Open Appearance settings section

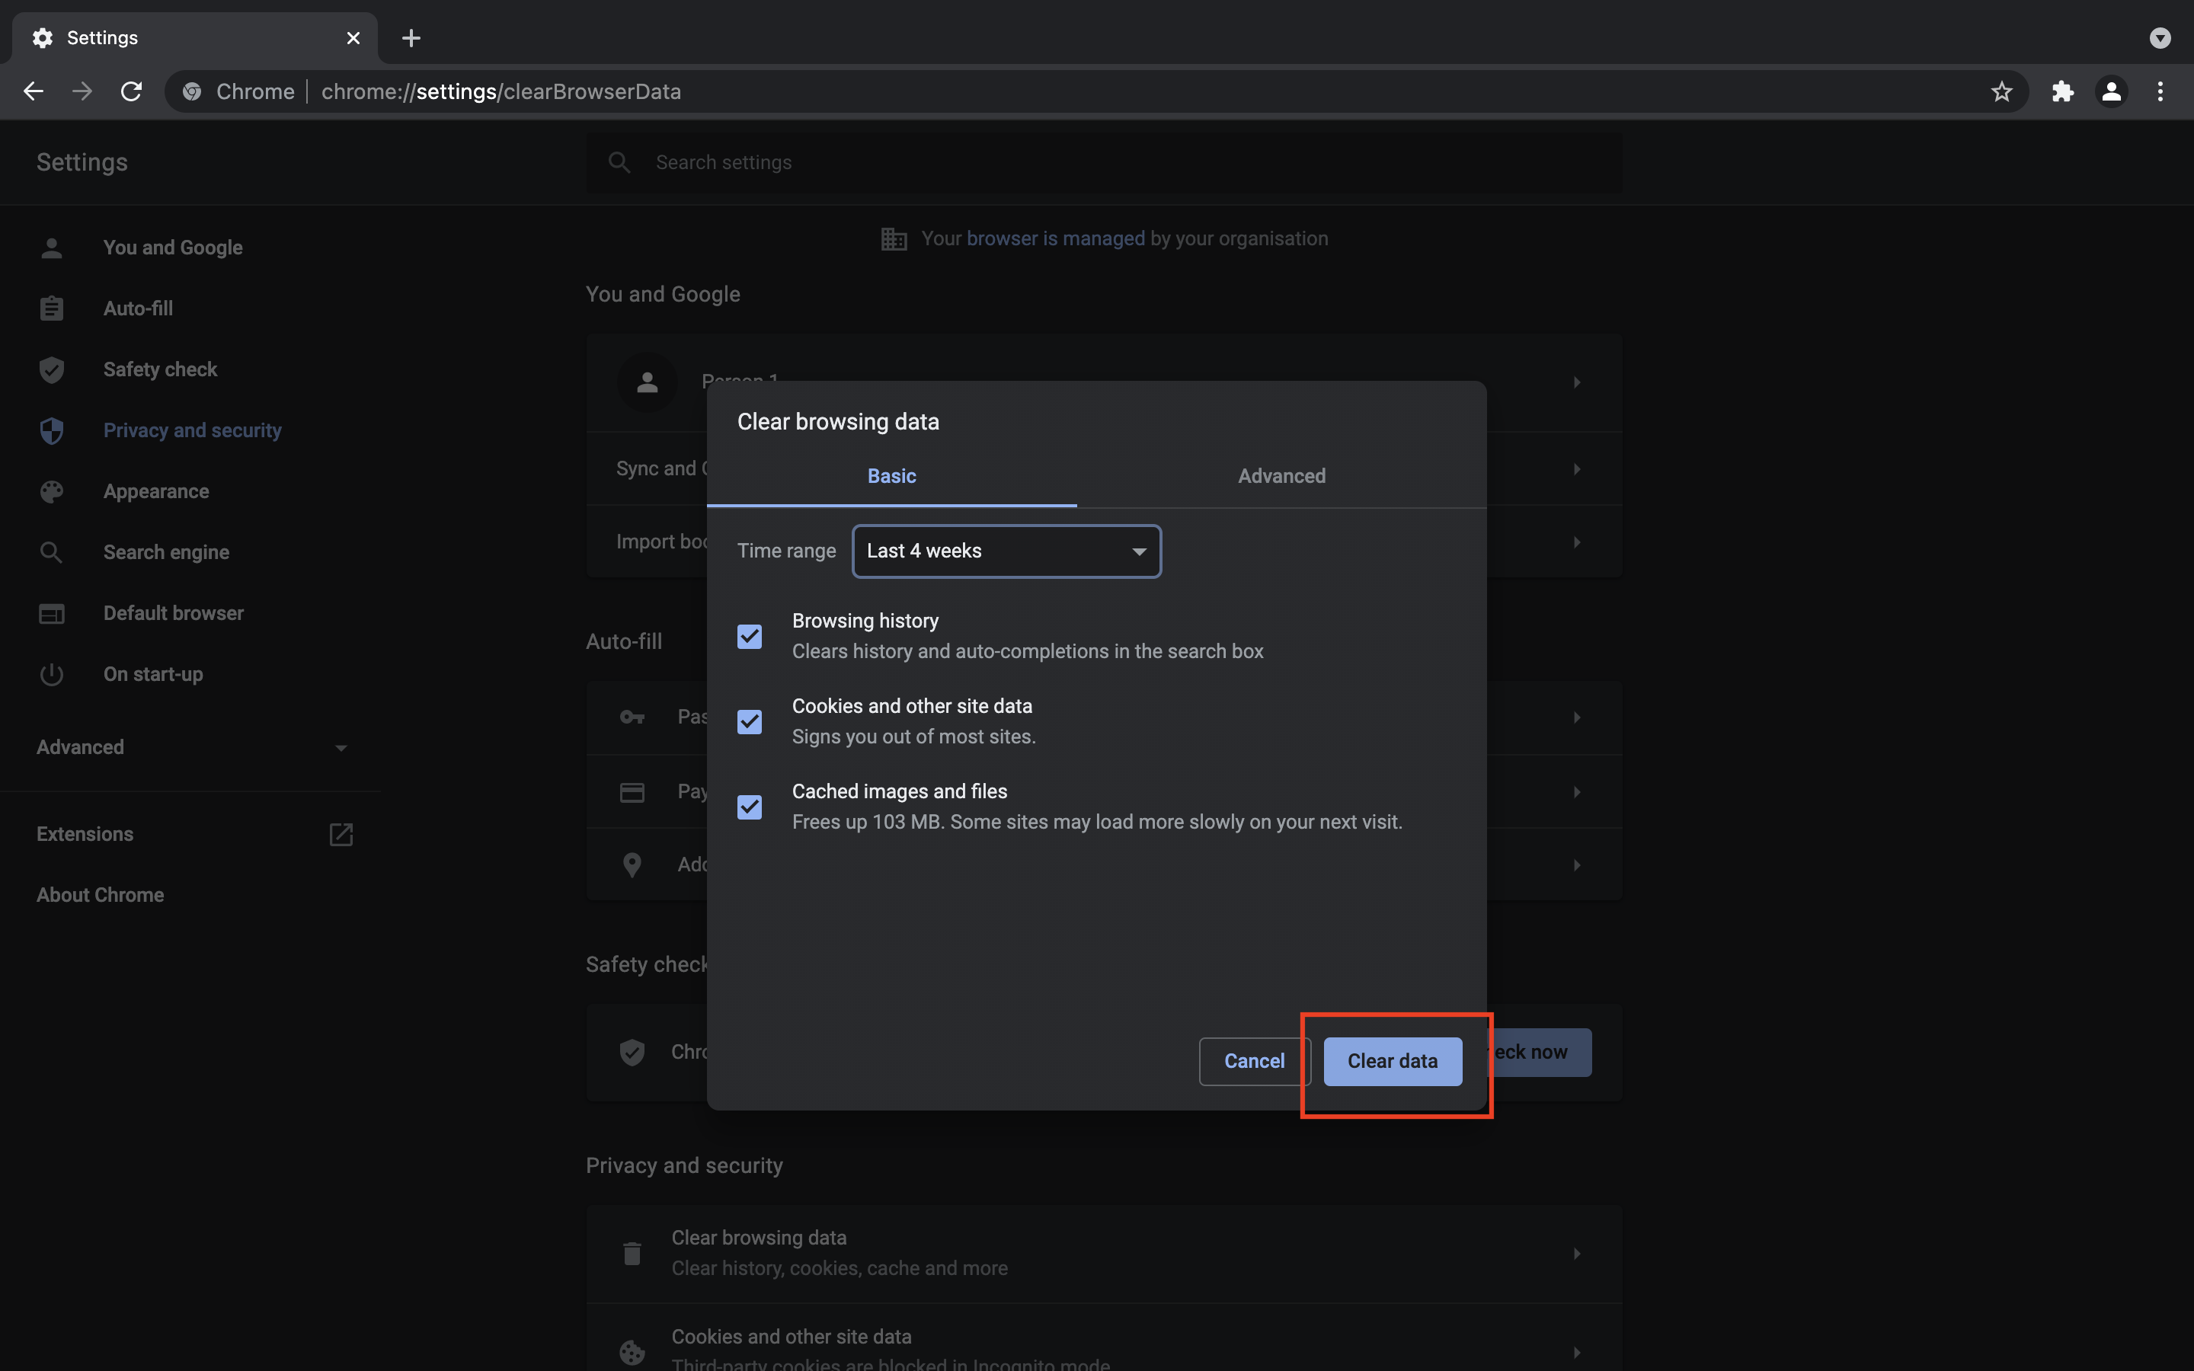pyautogui.click(x=156, y=491)
